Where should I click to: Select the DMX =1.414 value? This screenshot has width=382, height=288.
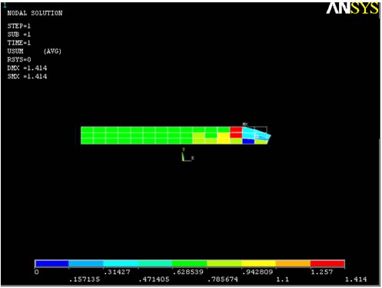[x=27, y=68]
